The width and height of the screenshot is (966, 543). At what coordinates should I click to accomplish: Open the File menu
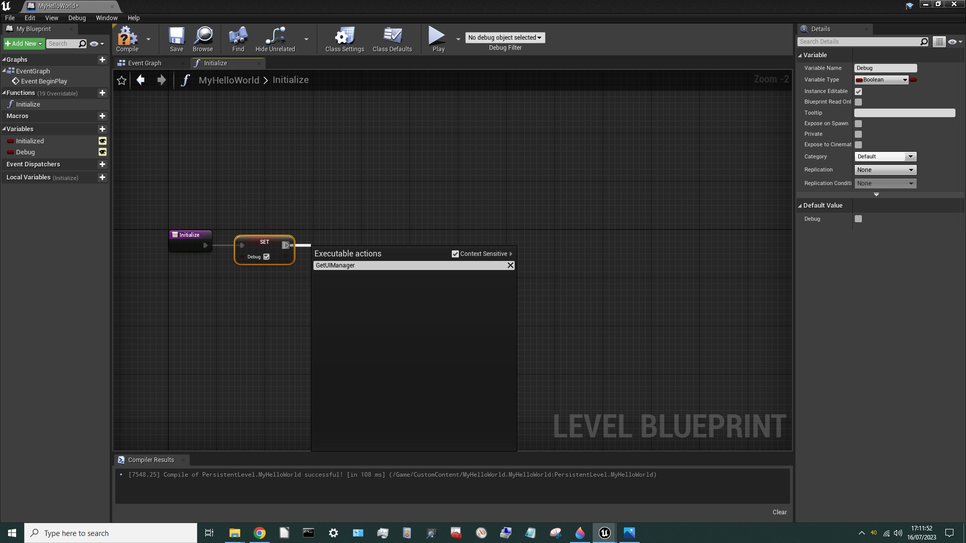tap(10, 18)
